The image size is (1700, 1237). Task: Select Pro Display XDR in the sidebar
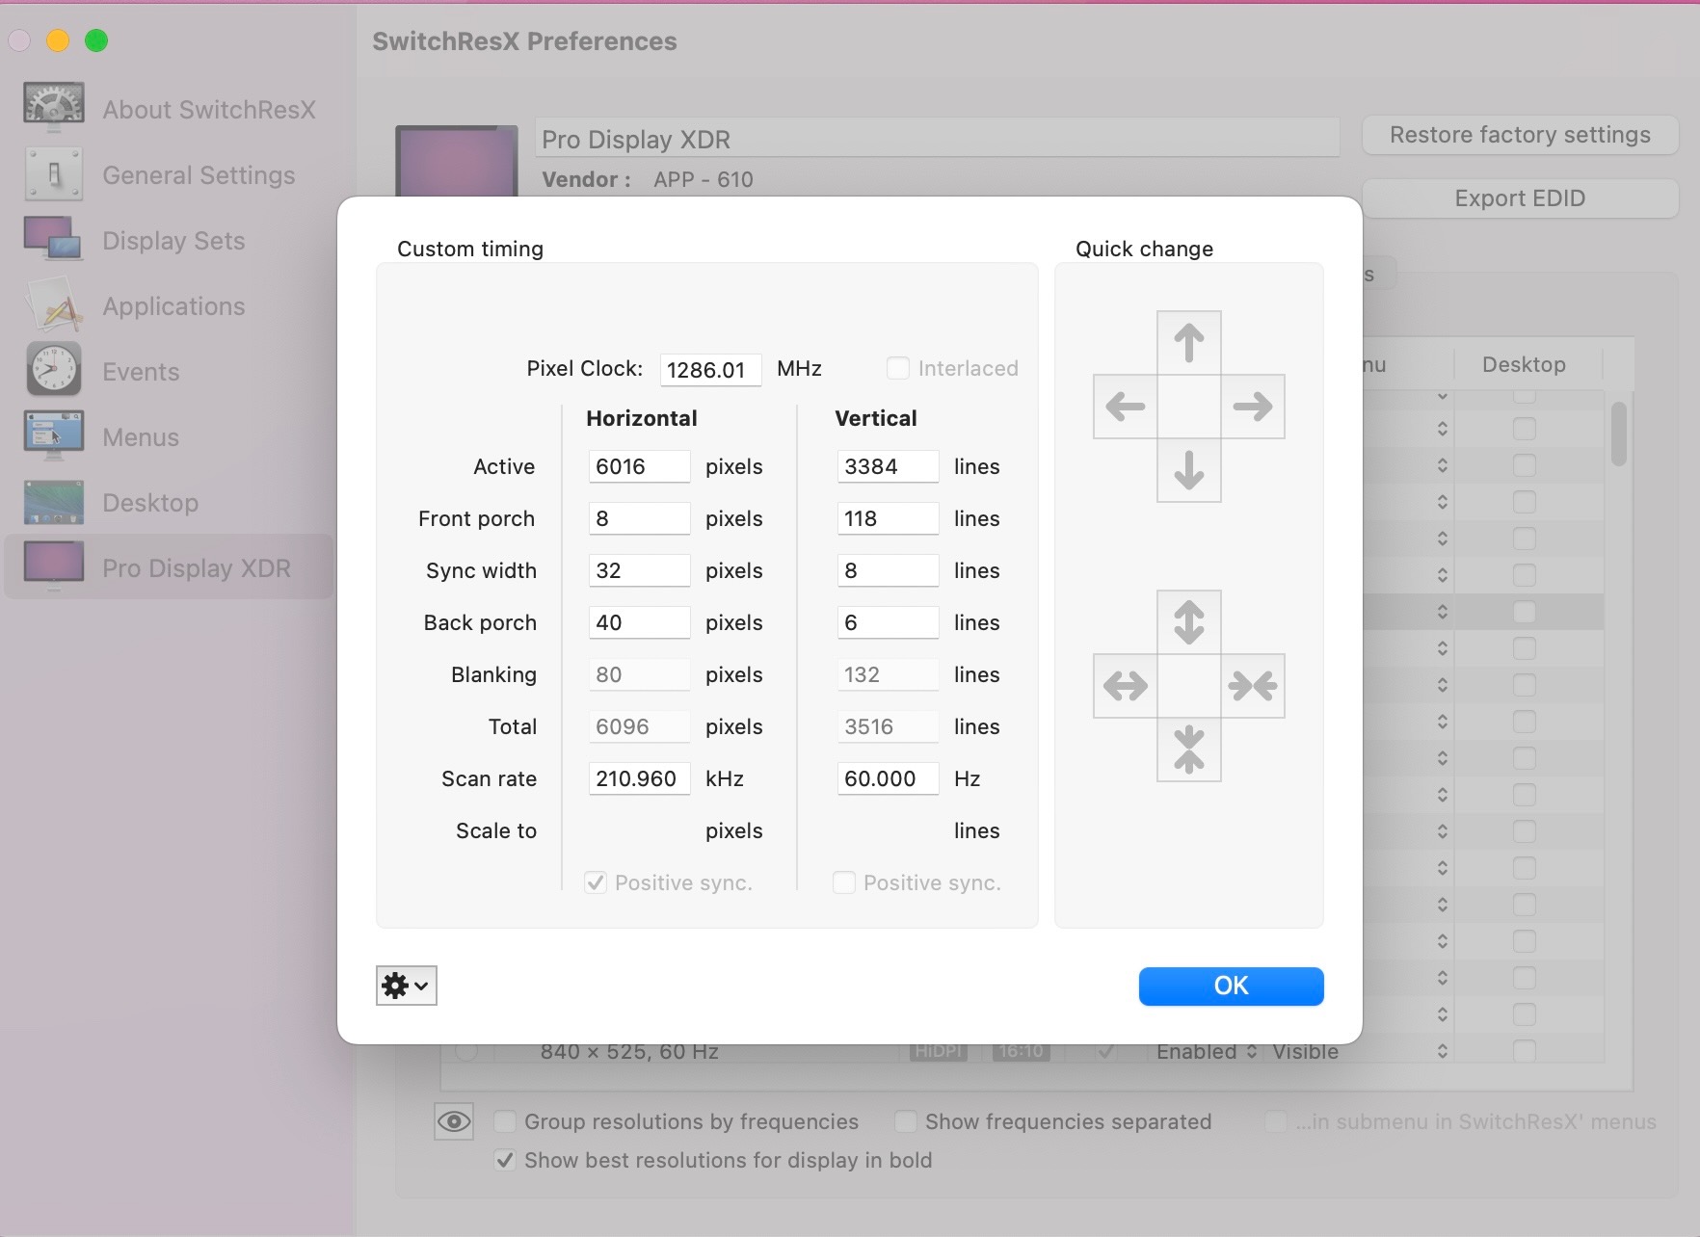point(170,567)
